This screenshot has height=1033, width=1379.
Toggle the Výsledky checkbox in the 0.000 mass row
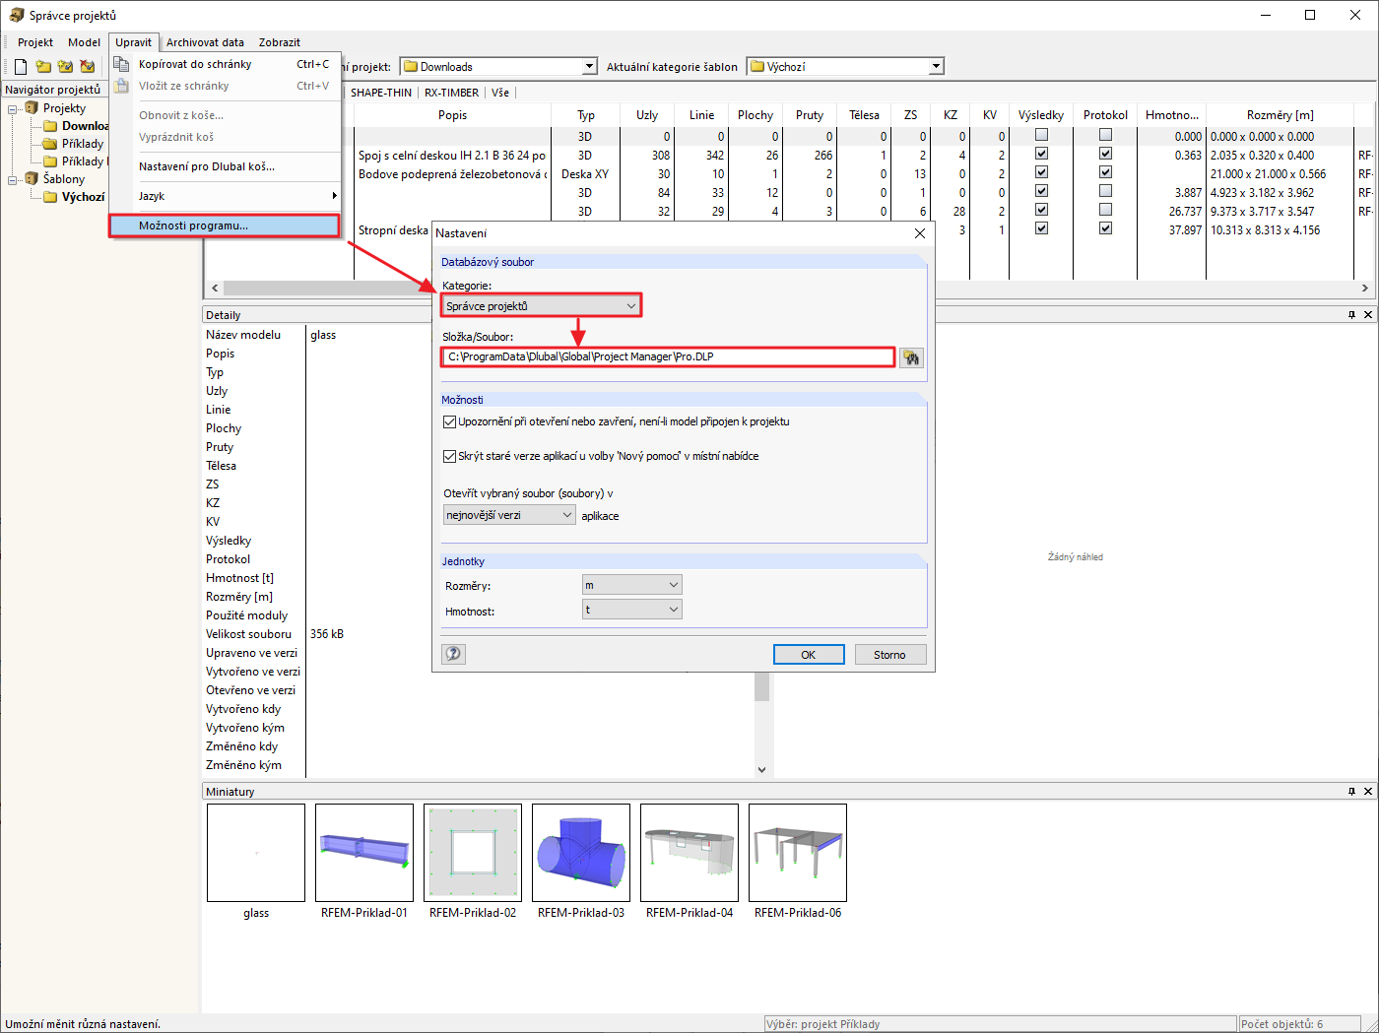click(x=1041, y=135)
